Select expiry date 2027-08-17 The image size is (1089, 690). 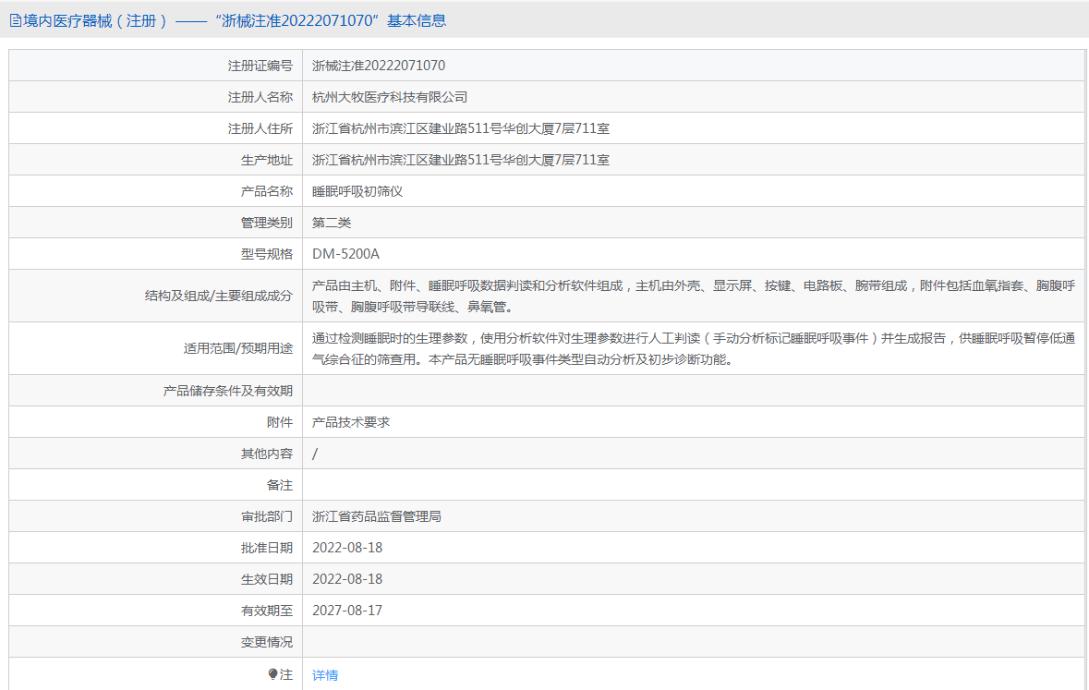[x=347, y=610]
